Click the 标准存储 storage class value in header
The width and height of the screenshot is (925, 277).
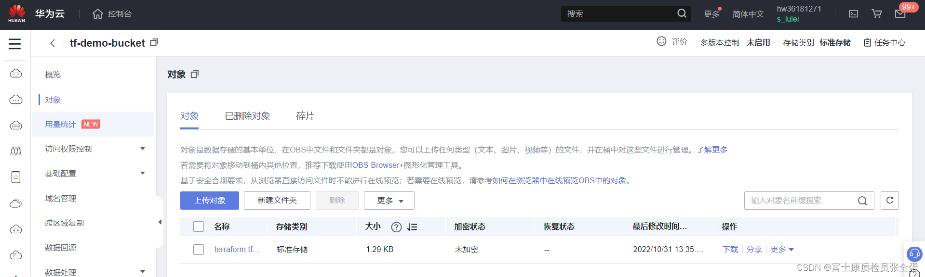(835, 42)
